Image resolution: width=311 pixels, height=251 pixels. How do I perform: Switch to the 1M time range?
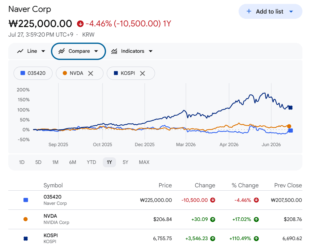tap(55, 162)
